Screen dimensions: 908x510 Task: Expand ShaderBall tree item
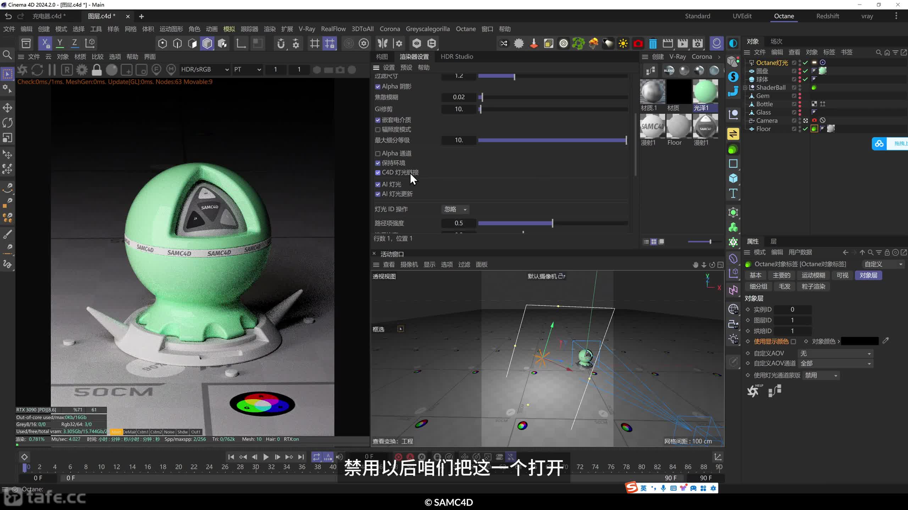(745, 87)
